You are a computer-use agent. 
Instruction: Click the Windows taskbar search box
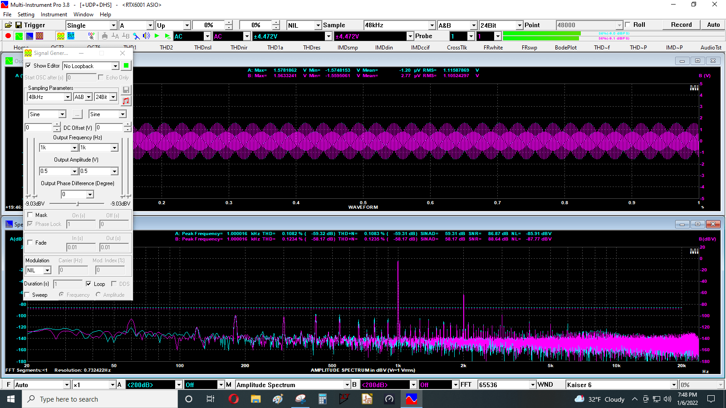(100, 399)
